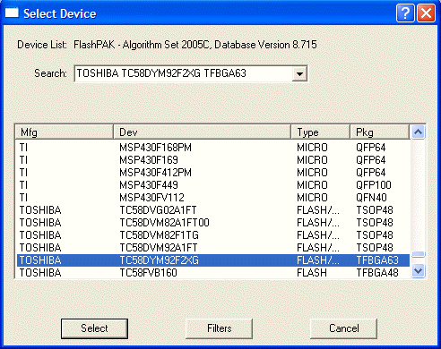
Task: Close the Select Device dialog
Action: click(x=426, y=13)
